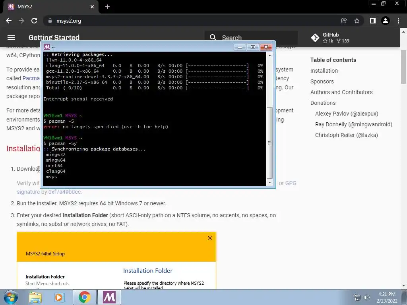This screenshot has width=407, height=305.
Task: Open Authors and Contributors section link
Action: point(341,92)
